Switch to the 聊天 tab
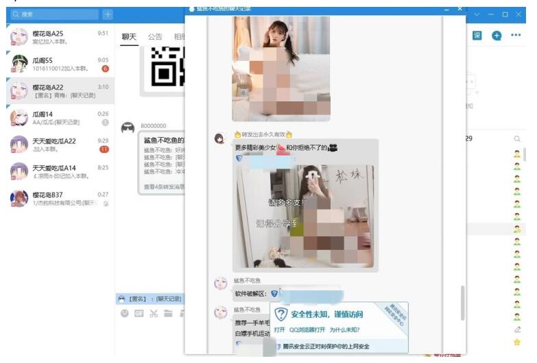This screenshot has height=363, width=537. (x=129, y=37)
